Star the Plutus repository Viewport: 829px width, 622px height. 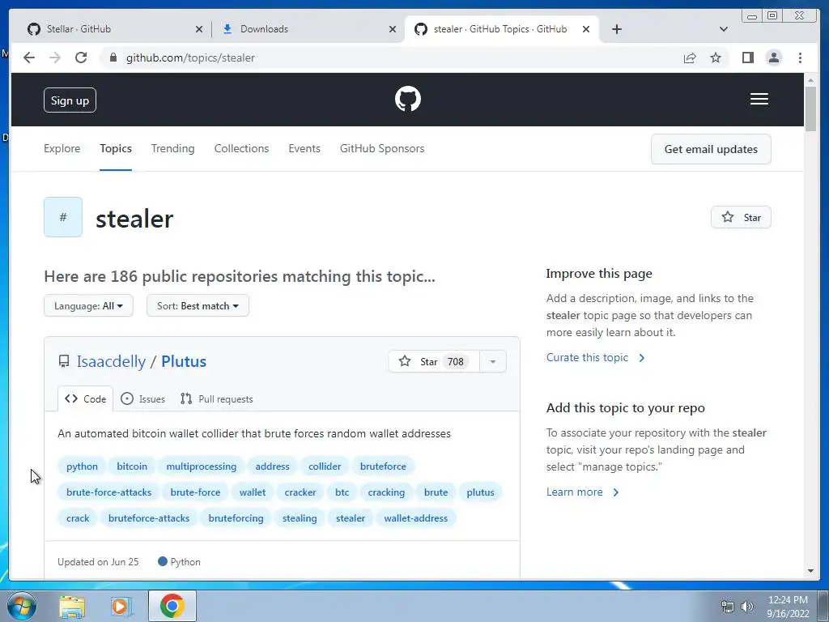click(434, 361)
